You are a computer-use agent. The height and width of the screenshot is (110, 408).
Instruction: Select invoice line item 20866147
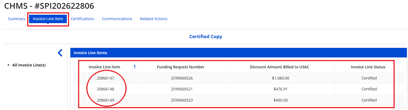tap(105, 78)
